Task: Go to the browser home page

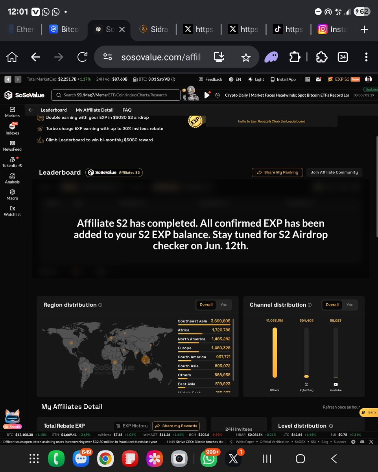Action: coord(12,57)
